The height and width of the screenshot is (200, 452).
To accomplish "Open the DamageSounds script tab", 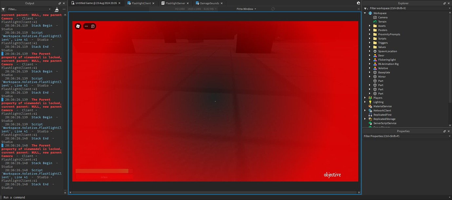I will point(209,3).
